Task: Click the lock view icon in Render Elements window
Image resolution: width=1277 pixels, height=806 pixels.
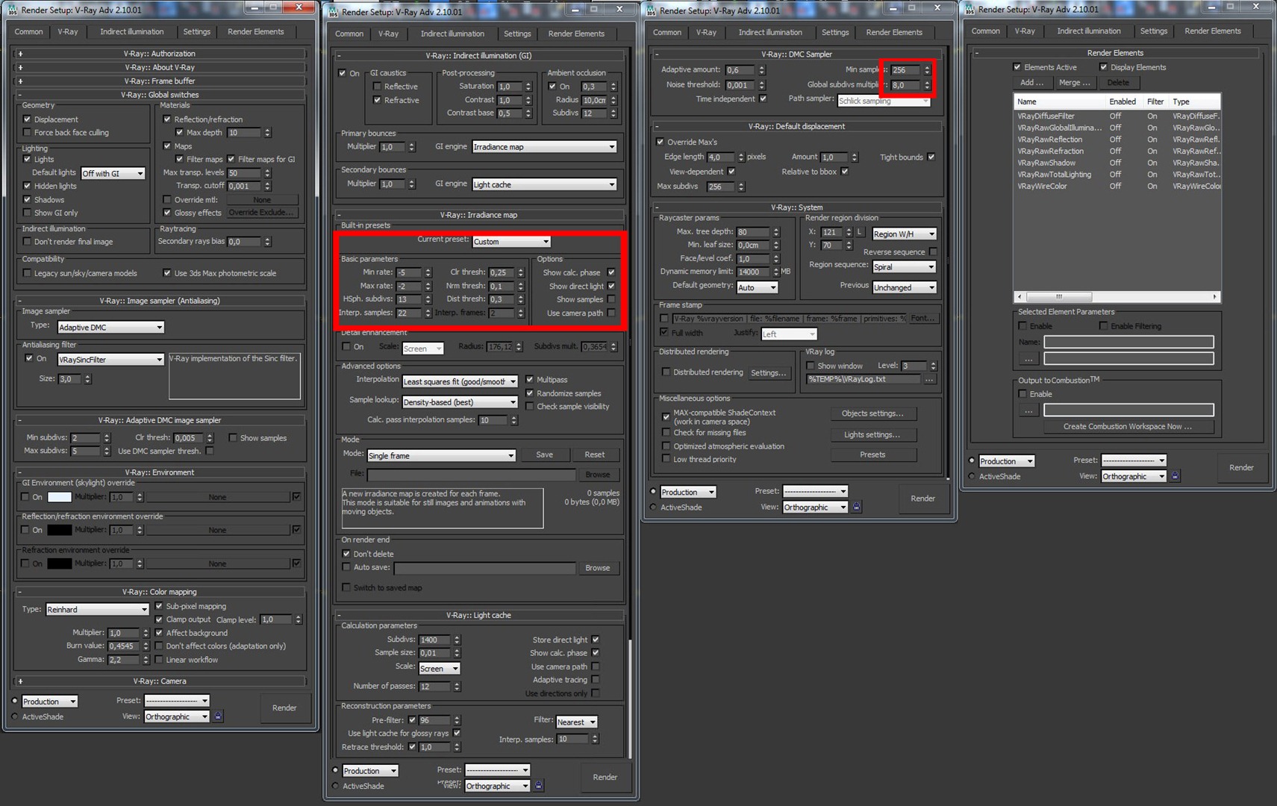Action: (x=1175, y=476)
